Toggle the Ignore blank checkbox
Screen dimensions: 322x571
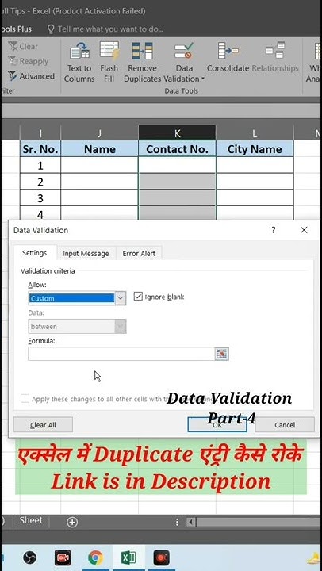coord(138,297)
